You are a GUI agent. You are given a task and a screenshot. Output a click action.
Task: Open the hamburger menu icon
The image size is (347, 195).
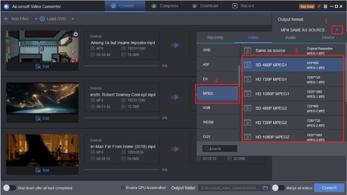(x=325, y=6)
